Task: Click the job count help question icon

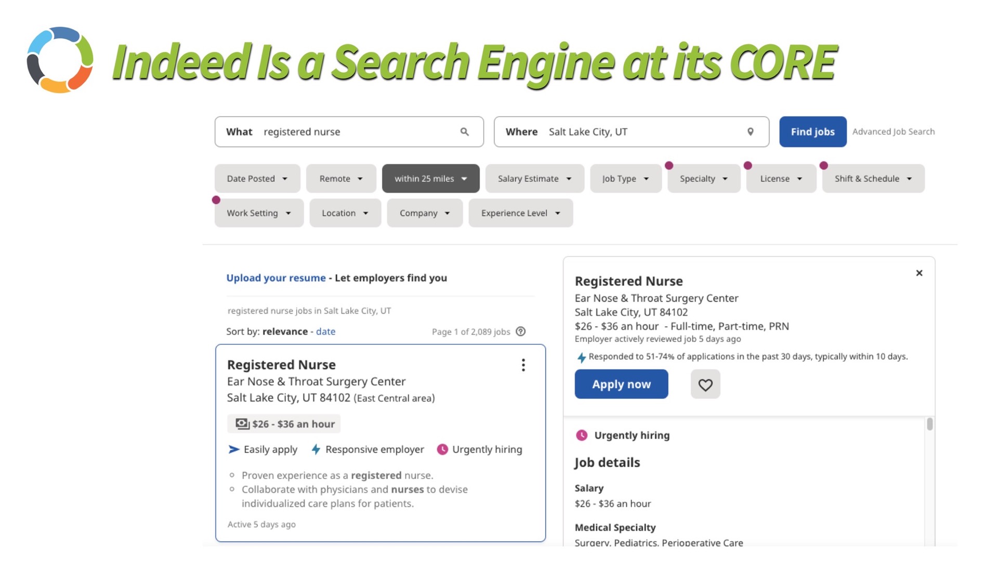Action: [x=520, y=331]
